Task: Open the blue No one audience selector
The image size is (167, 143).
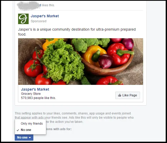Action: tap(24, 137)
